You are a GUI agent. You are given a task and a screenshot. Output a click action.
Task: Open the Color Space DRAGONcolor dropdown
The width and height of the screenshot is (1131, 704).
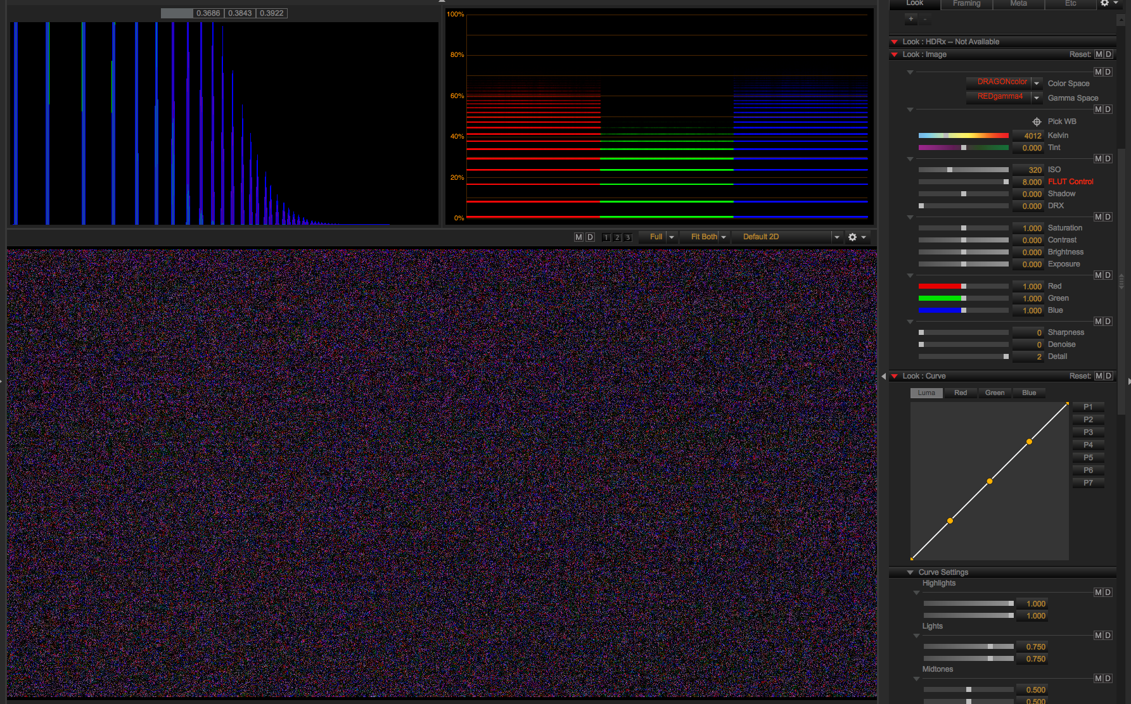(x=1004, y=82)
